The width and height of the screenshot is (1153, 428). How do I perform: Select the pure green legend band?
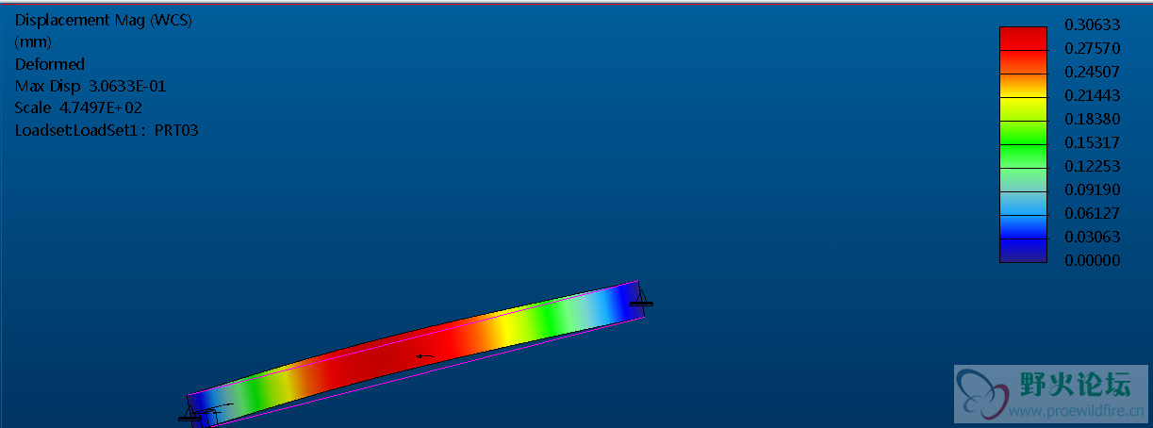point(1023,156)
